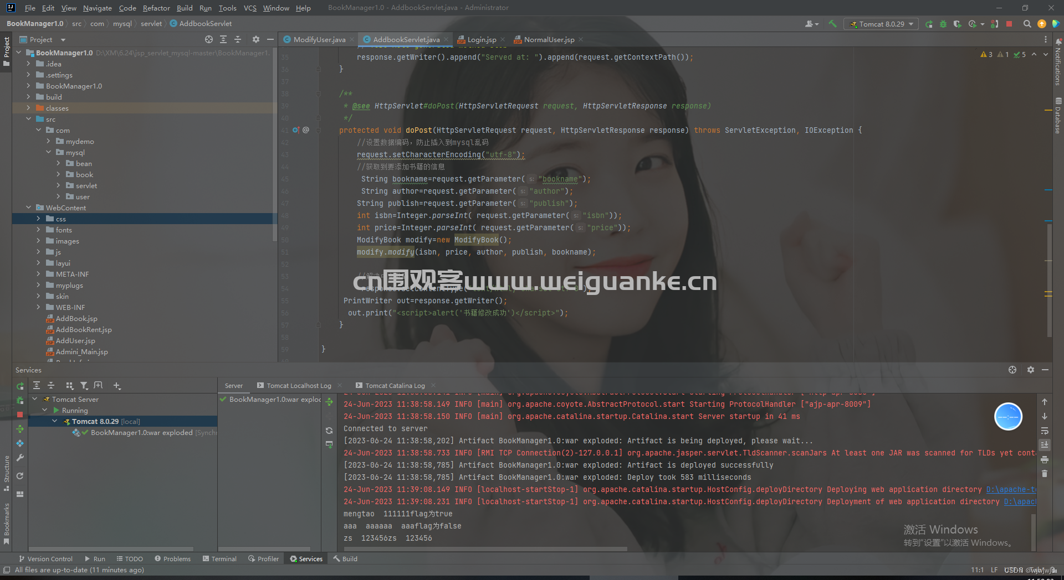Collapse the src folder
The image size is (1064, 580).
(x=28, y=119)
